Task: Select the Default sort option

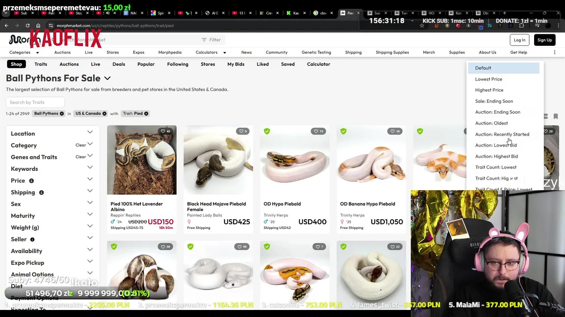Action: pyautogui.click(x=504, y=68)
